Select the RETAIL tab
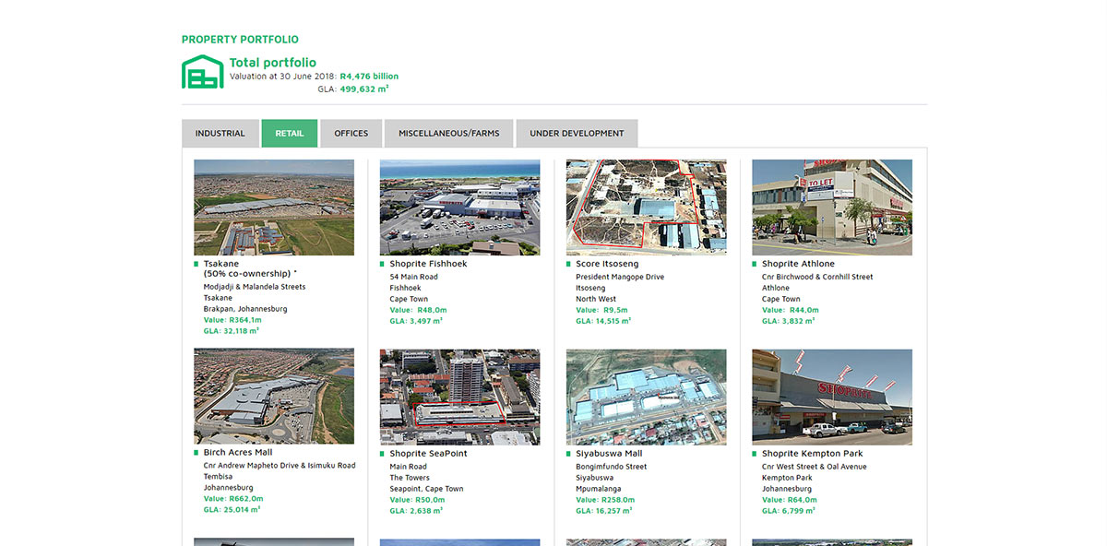Screen dimensions: 1107x546 coord(289,133)
